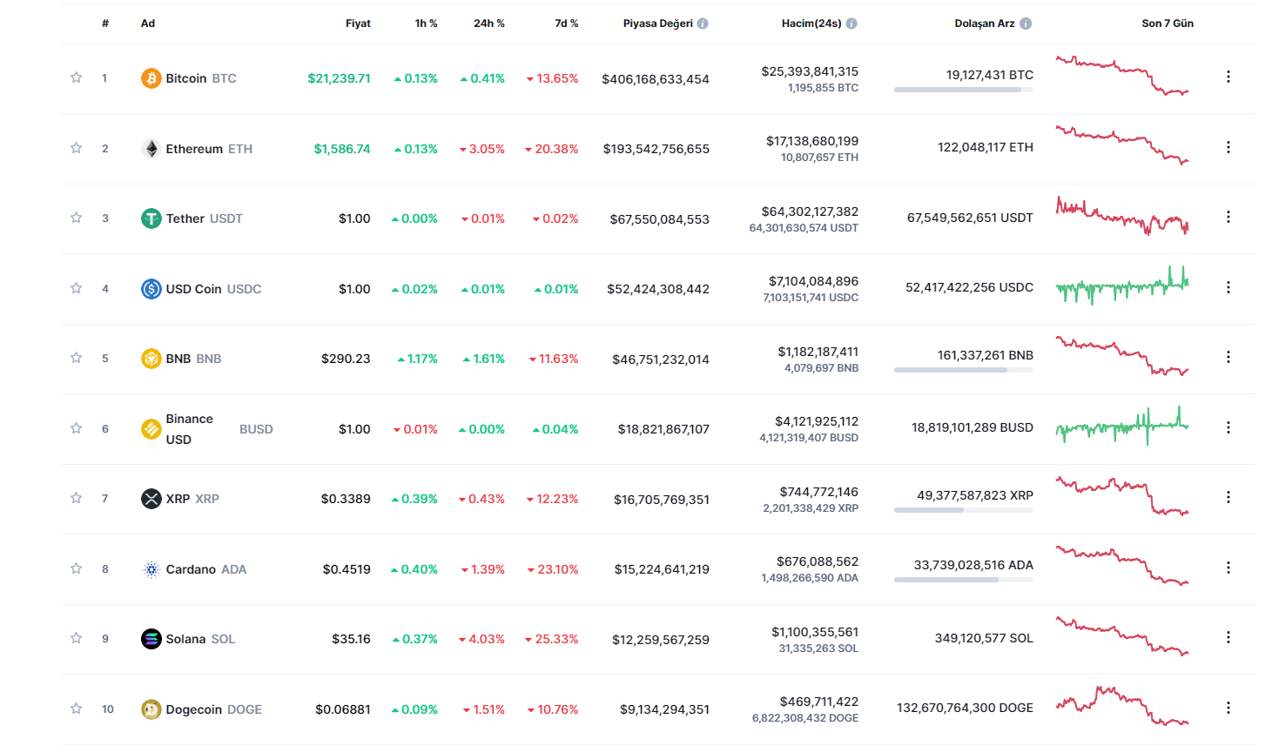Click the BNB circulating supply progress bar
Screen dimensions: 1272x746
point(963,370)
